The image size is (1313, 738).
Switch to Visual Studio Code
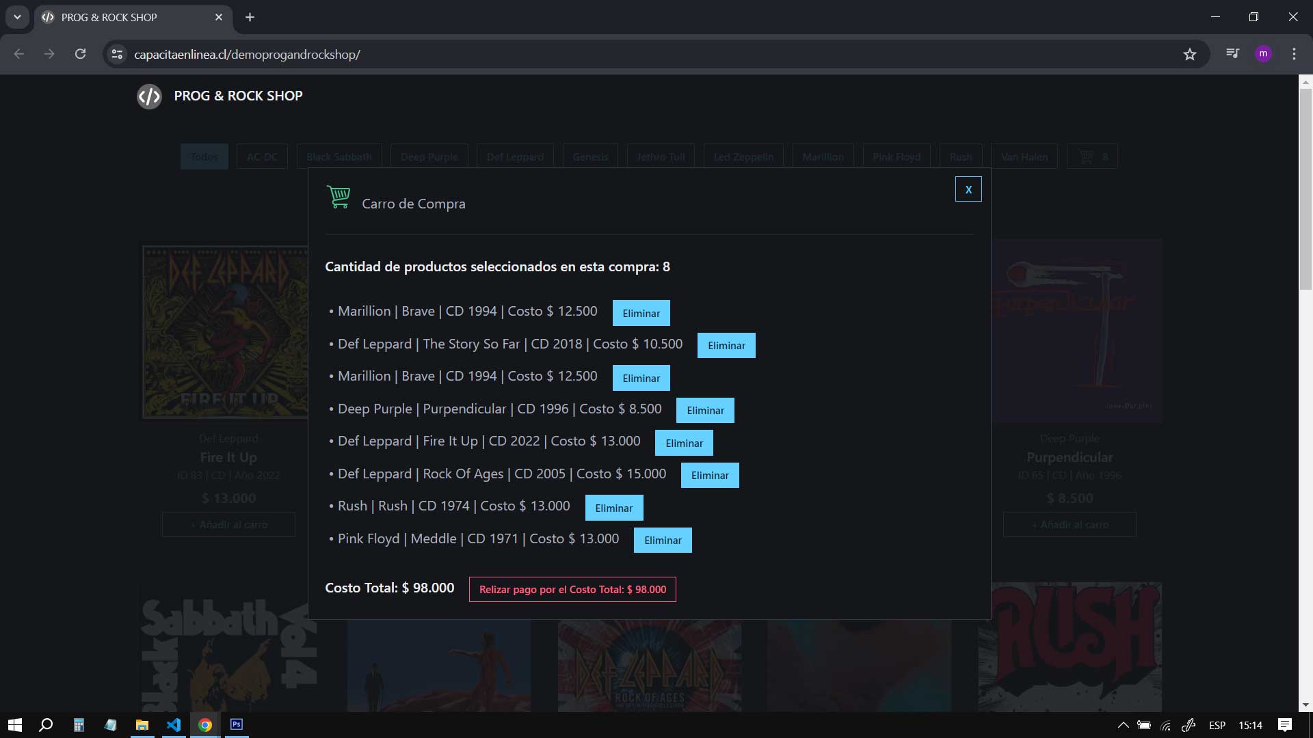pyautogui.click(x=174, y=725)
